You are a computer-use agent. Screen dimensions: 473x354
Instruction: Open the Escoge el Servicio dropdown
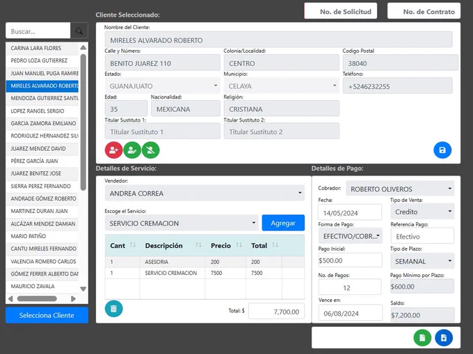(182, 223)
